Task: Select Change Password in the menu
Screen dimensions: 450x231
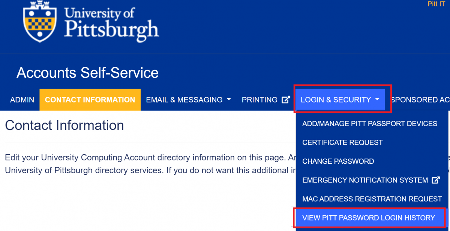Action: 338,161
